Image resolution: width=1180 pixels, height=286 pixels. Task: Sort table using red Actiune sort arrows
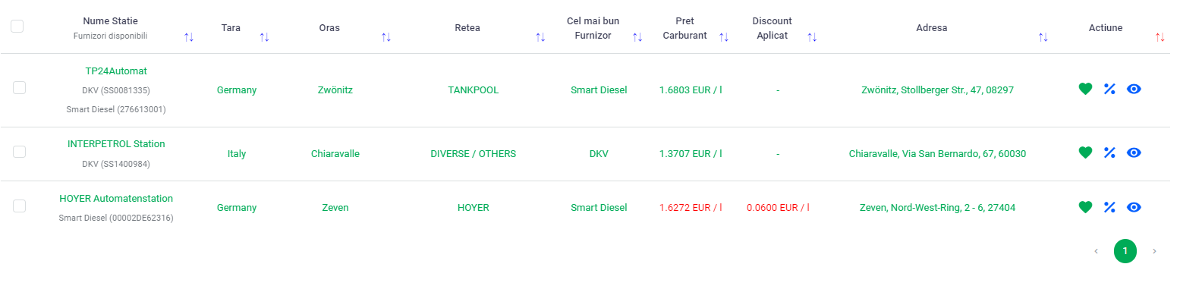(1160, 37)
